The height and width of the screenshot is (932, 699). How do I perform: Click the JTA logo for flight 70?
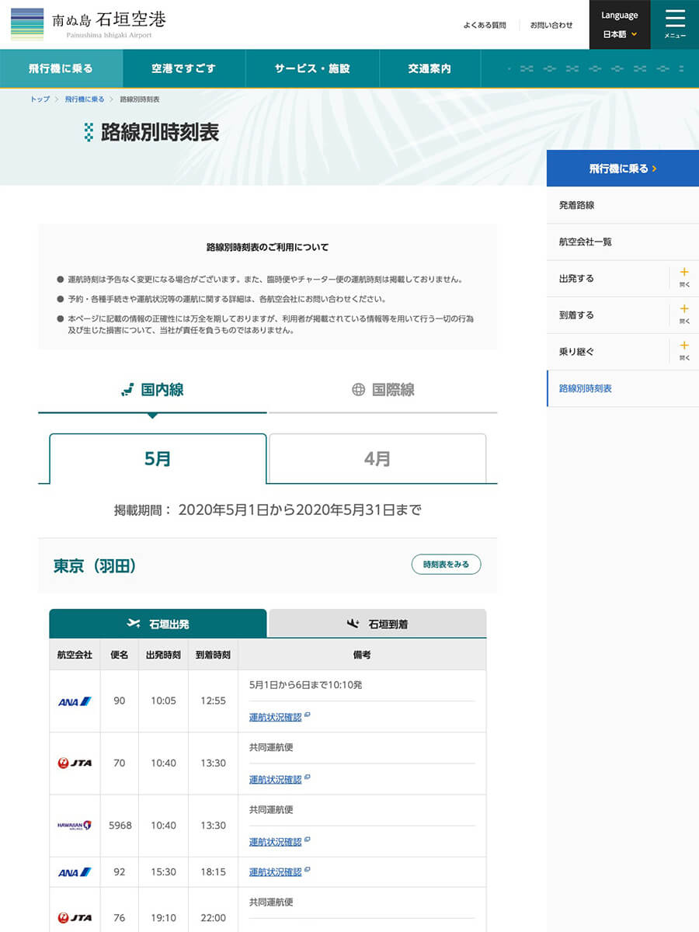coord(75,763)
